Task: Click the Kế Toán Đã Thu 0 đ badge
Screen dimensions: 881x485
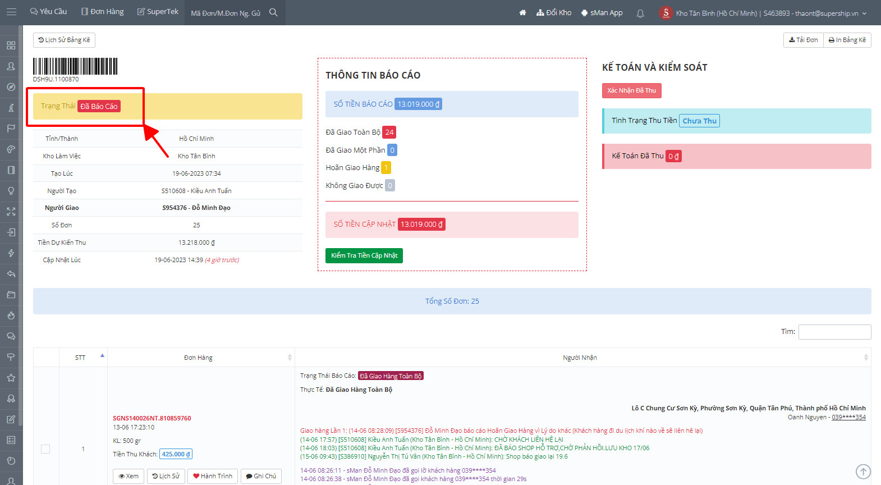Action: click(673, 156)
